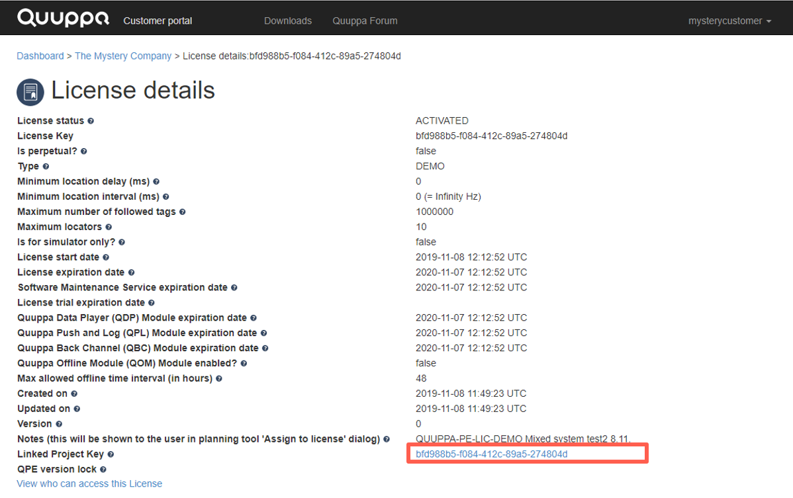This screenshot has width=793, height=498.
Task: Click the License expiration date value
Action: pos(471,272)
